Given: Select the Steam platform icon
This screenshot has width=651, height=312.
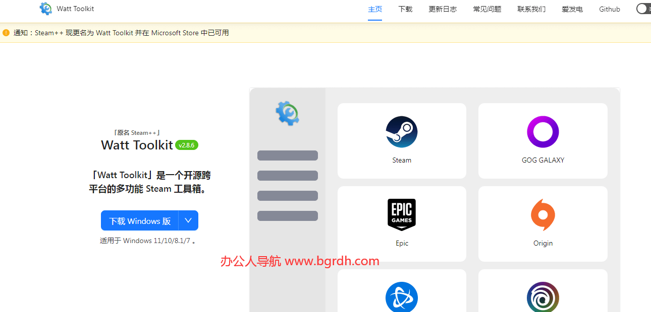Looking at the screenshot, I should [x=402, y=132].
